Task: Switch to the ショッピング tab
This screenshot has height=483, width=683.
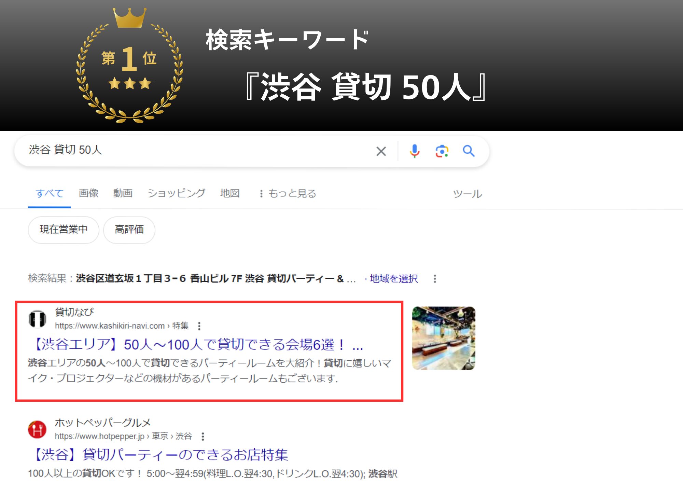Action: point(176,193)
